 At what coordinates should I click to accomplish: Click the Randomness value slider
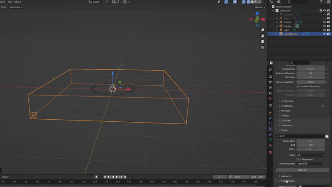pos(310,69)
